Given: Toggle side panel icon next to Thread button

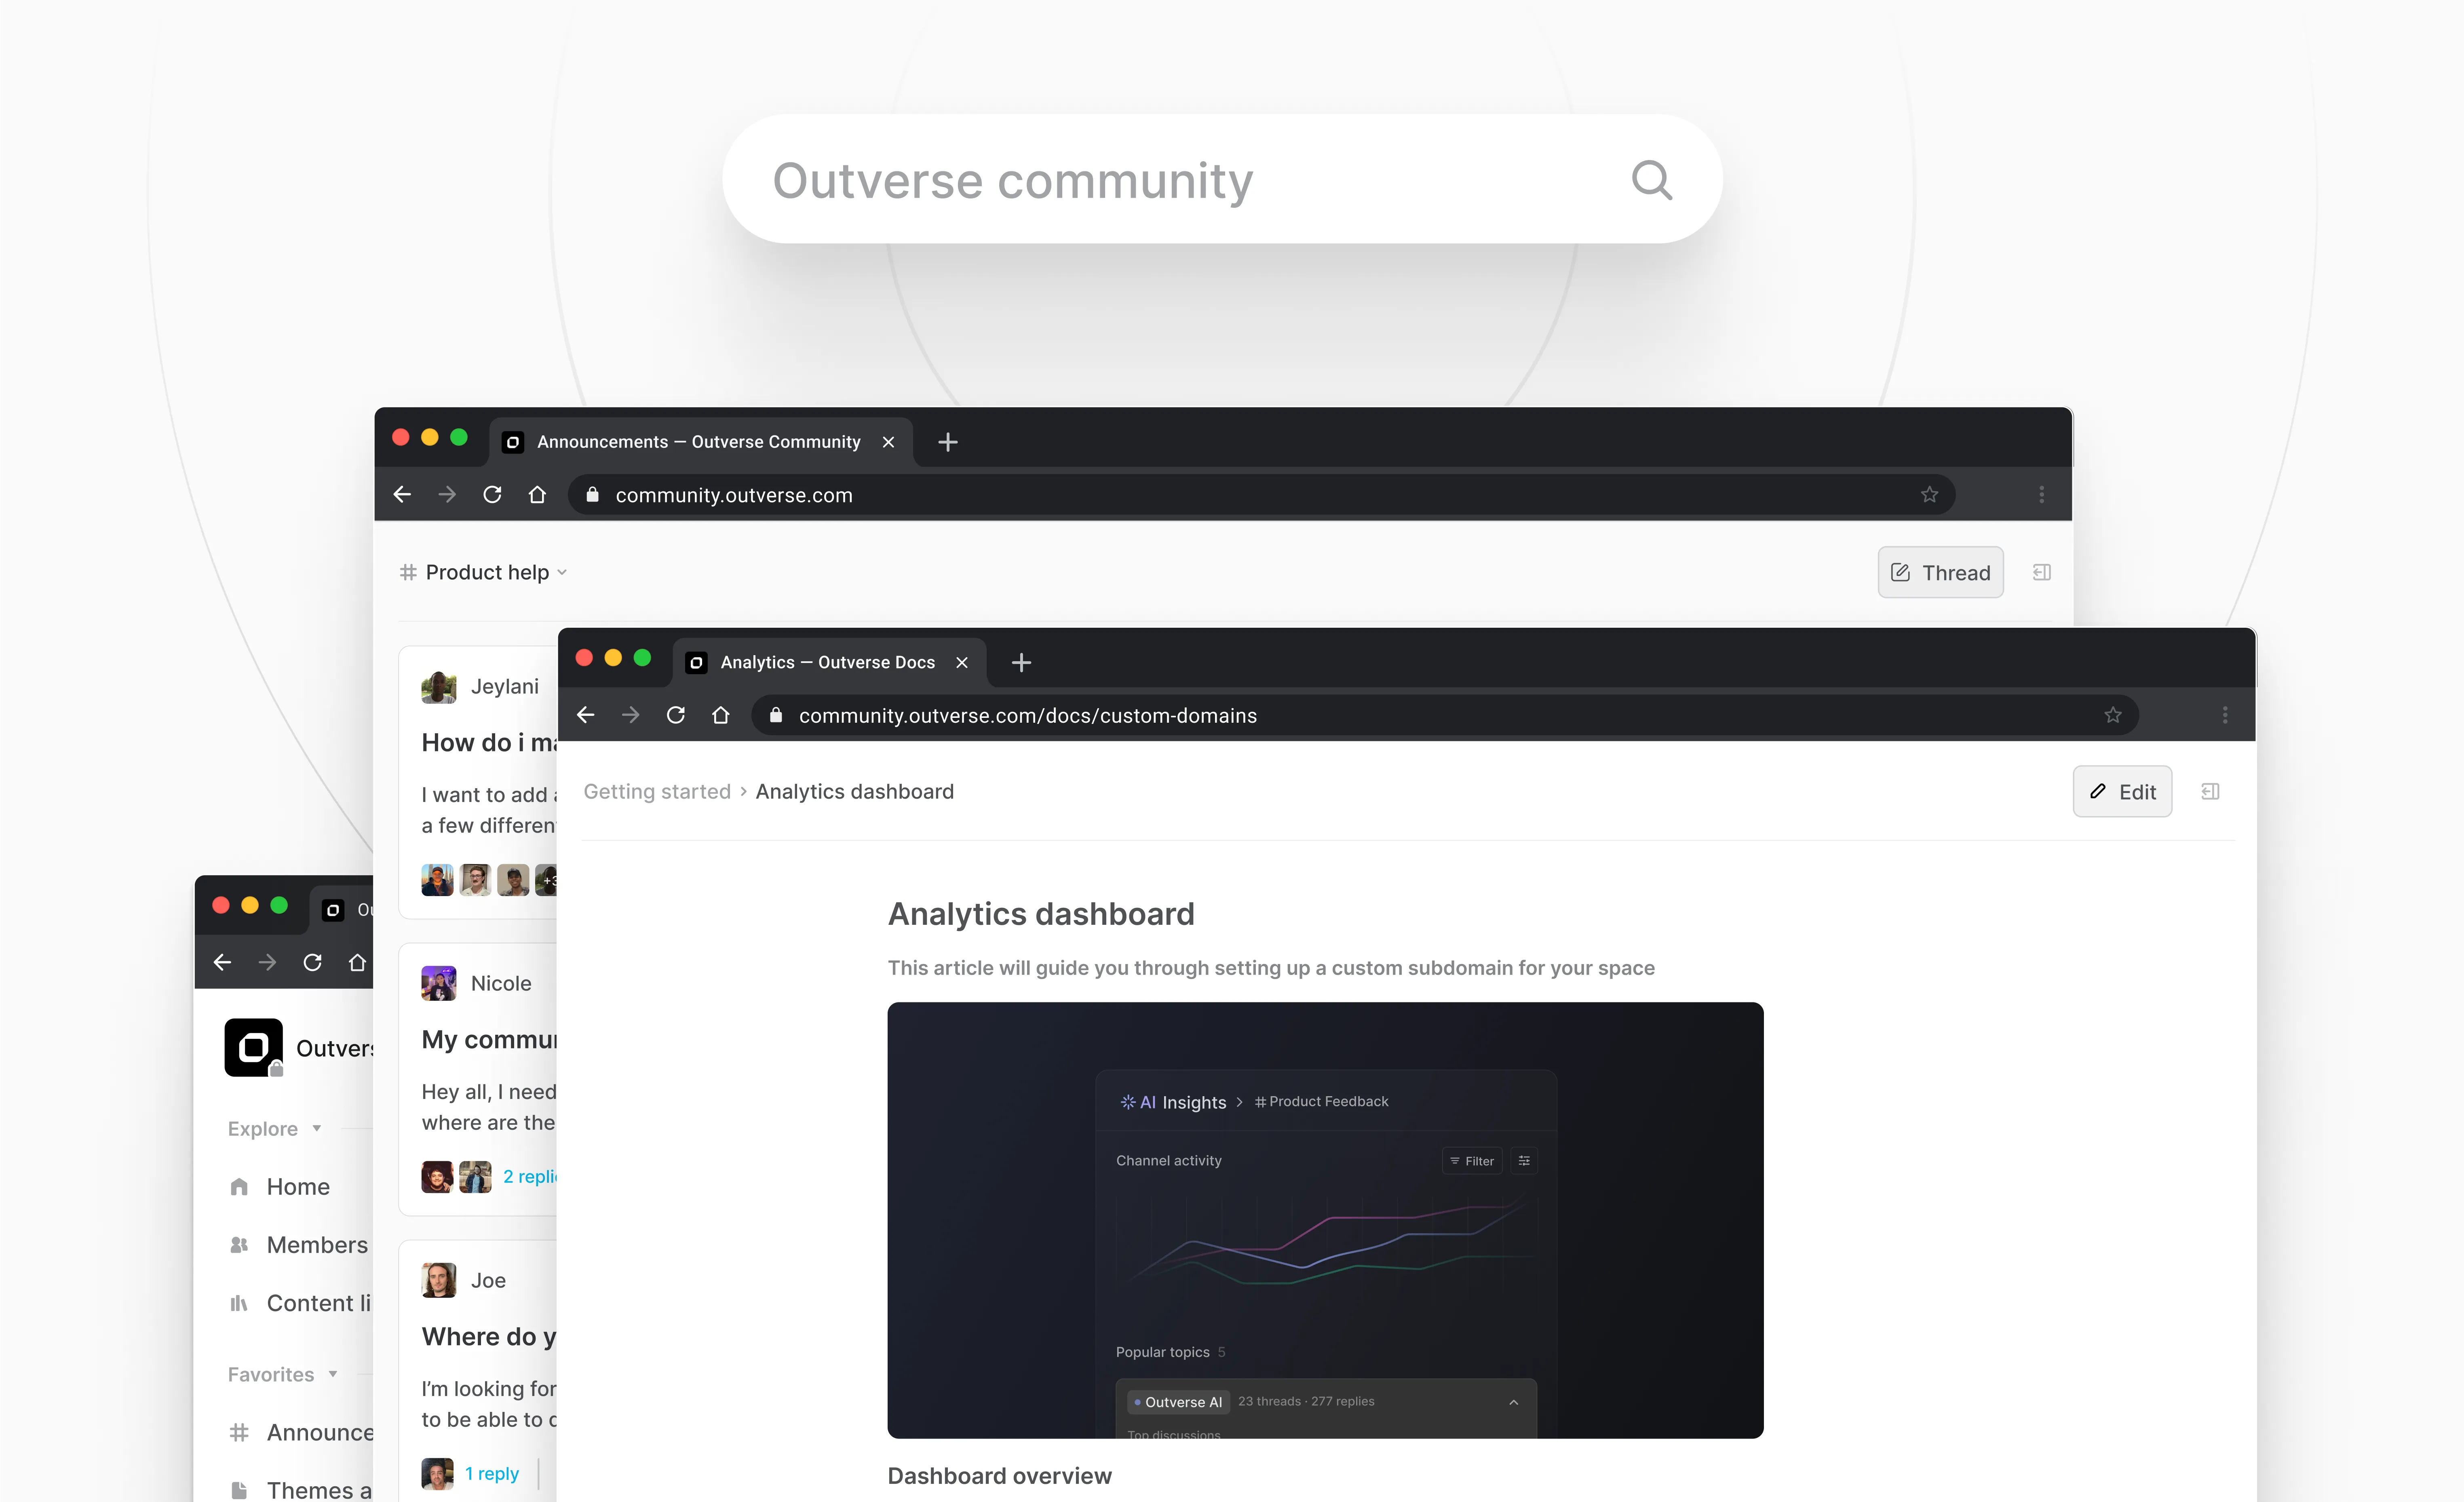Looking at the screenshot, I should [x=2042, y=572].
